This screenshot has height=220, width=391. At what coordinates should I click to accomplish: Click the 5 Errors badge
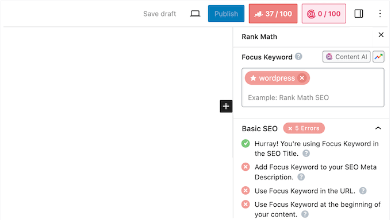[304, 128]
